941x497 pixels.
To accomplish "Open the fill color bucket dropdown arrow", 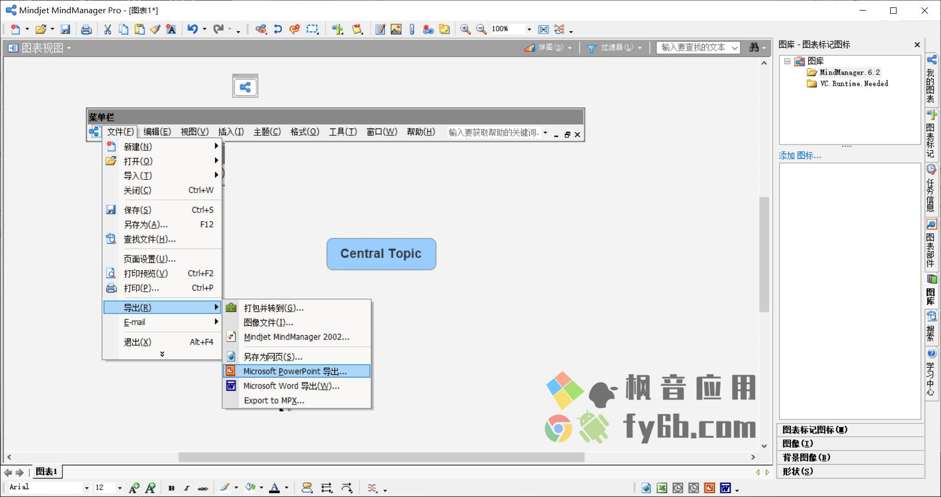I will click(x=261, y=488).
